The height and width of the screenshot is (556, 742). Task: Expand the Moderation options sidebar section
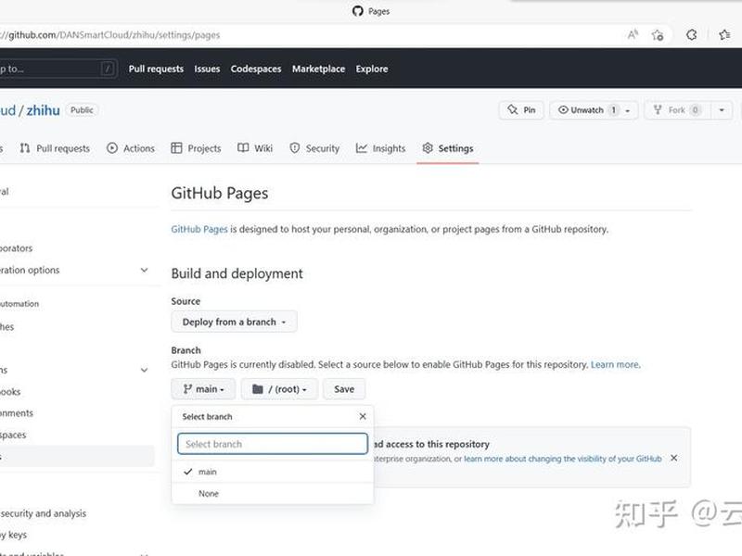pos(76,270)
